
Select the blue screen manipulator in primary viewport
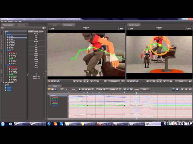(x=59, y=81)
